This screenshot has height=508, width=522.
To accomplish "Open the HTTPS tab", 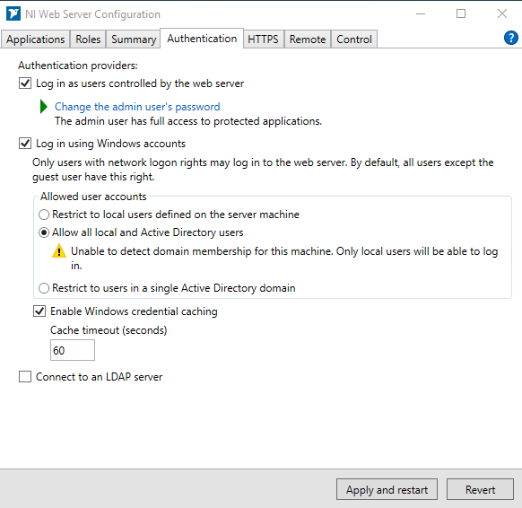I will (x=263, y=39).
